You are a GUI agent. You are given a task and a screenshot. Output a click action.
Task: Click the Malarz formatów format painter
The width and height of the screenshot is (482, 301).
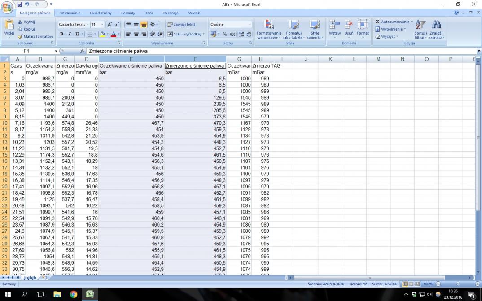[x=35, y=36]
